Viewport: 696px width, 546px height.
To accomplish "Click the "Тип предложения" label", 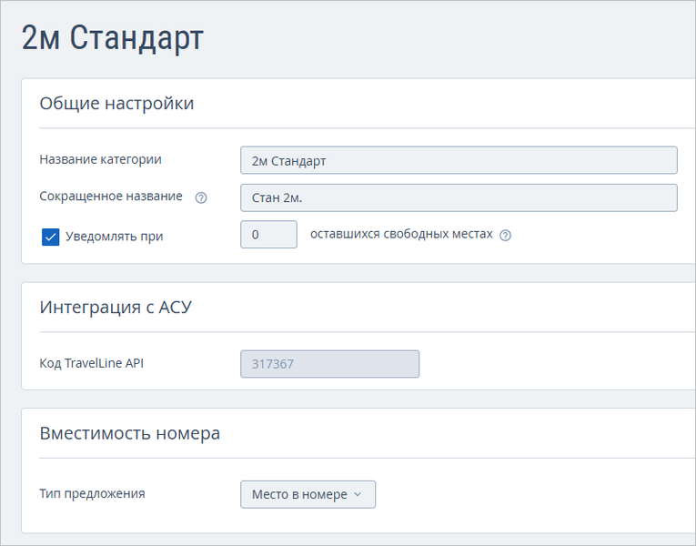I will coord(92,494).
